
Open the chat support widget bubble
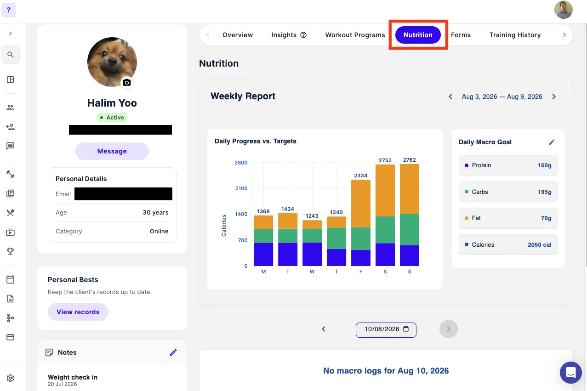click(x=571, y=373)
